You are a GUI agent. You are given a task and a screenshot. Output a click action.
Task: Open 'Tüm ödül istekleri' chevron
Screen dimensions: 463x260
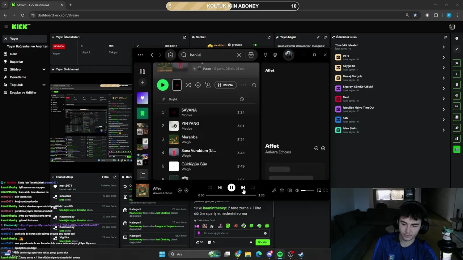tap(443, 47)
